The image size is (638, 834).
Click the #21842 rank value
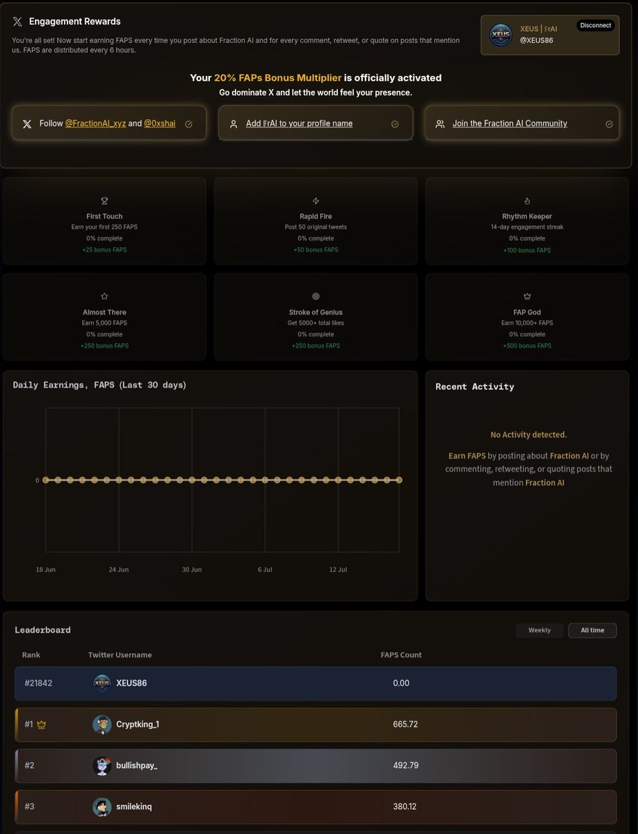click(38, 683)
